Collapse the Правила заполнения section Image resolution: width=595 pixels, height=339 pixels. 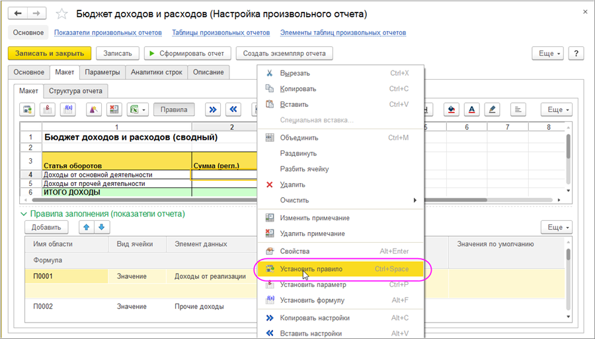point(24,214)
